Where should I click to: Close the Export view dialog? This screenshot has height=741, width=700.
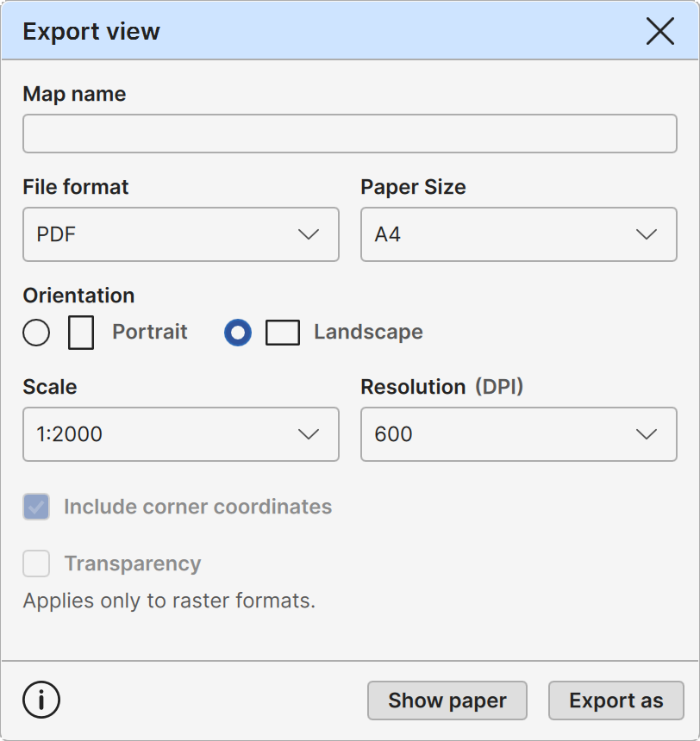click(x=659, y=31)
